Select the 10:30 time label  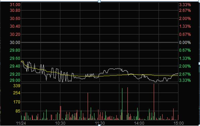pos(60,123)
